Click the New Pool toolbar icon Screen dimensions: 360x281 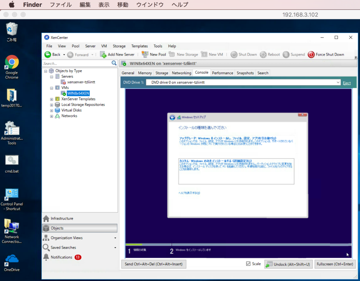[145, 54]
